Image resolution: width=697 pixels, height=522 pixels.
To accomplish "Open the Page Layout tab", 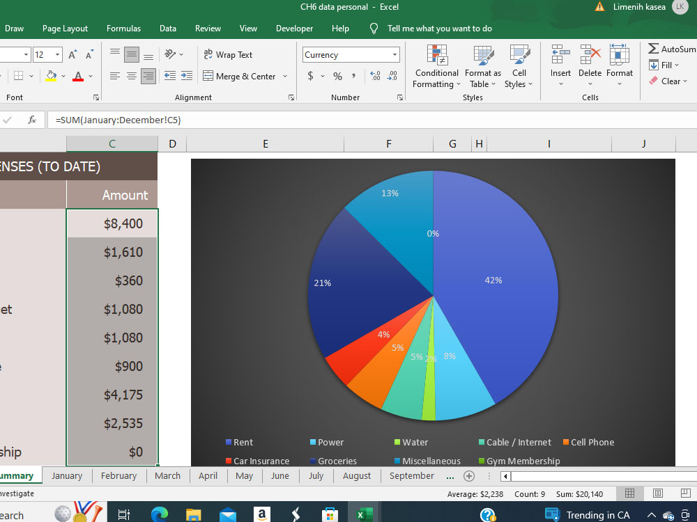I will coord(65,29).
